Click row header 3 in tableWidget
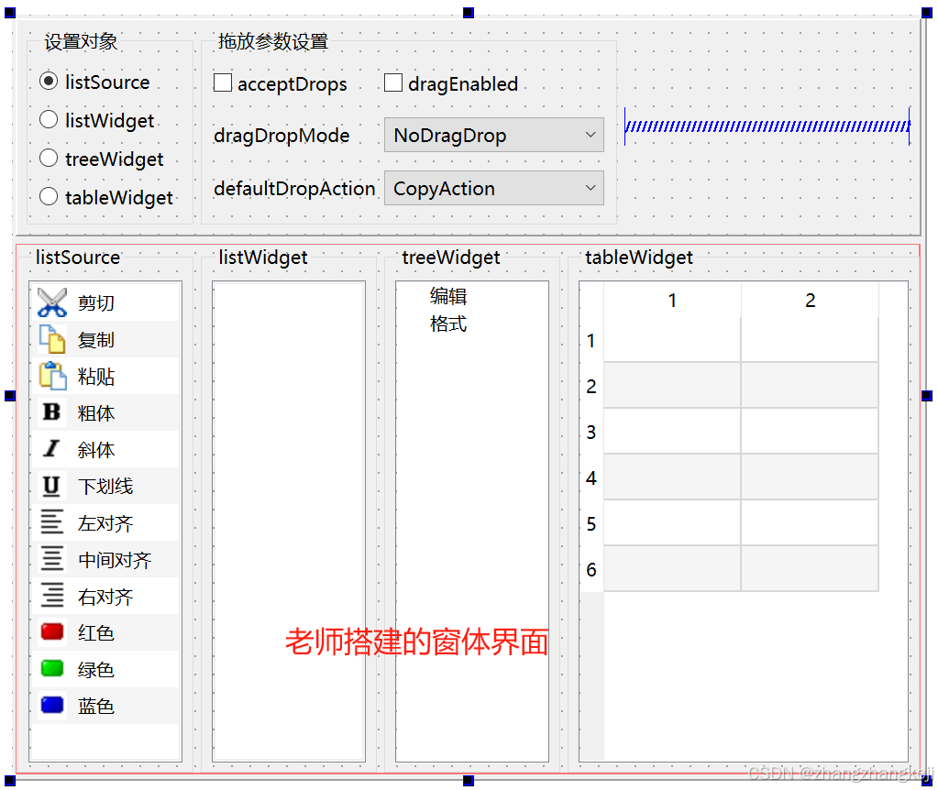938x790 pixels. (591, 432)
